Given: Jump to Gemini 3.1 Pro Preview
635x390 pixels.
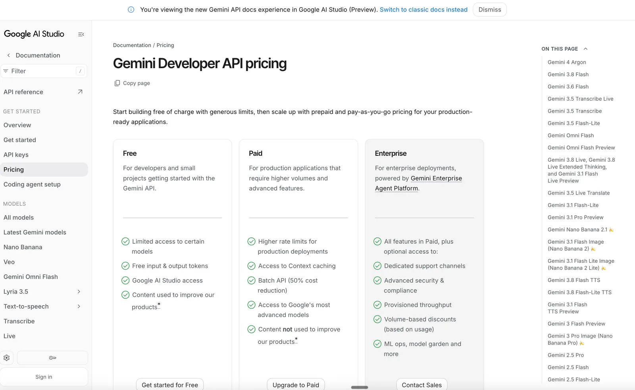Looking at the screenshot, I should pos(575,218).
